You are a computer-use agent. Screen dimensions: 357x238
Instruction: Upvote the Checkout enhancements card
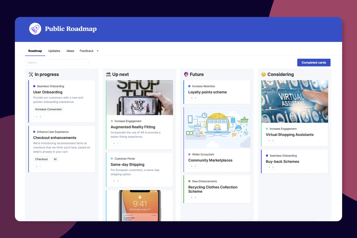(38, 167)
